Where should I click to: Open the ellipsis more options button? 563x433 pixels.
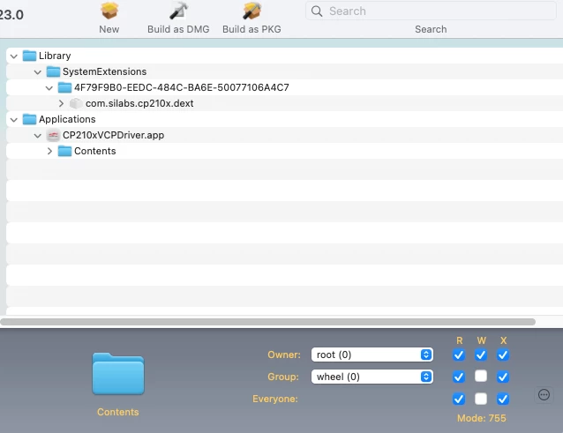coord(544,395)
